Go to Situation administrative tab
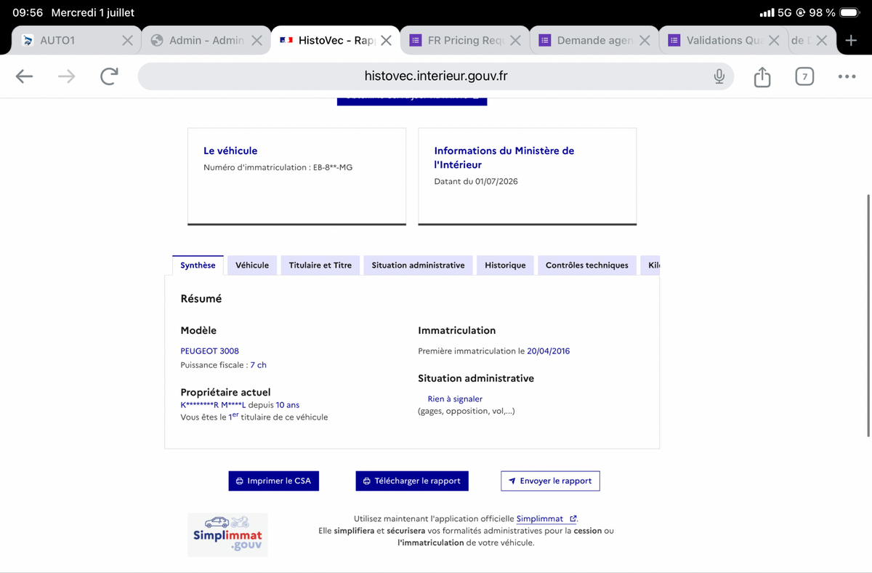This screenshot has height=573, width=872. point(418,265)
